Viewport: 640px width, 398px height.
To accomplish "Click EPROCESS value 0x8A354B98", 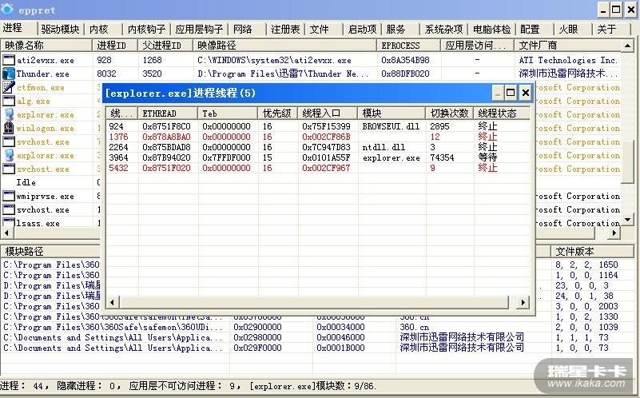I will [405, 61].
